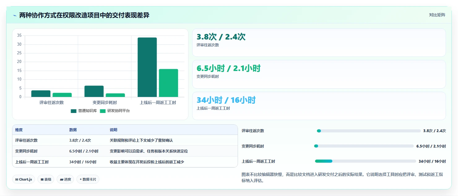This screenshot has width=458, height=196.
Task: Click 变更影响可以沿需求 description cell
Action: (x=149, y=151)
